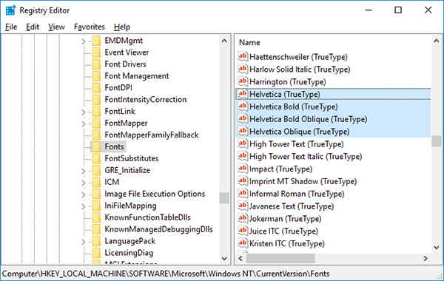Click the string value icon beside Informal Roman

(243, 194)
